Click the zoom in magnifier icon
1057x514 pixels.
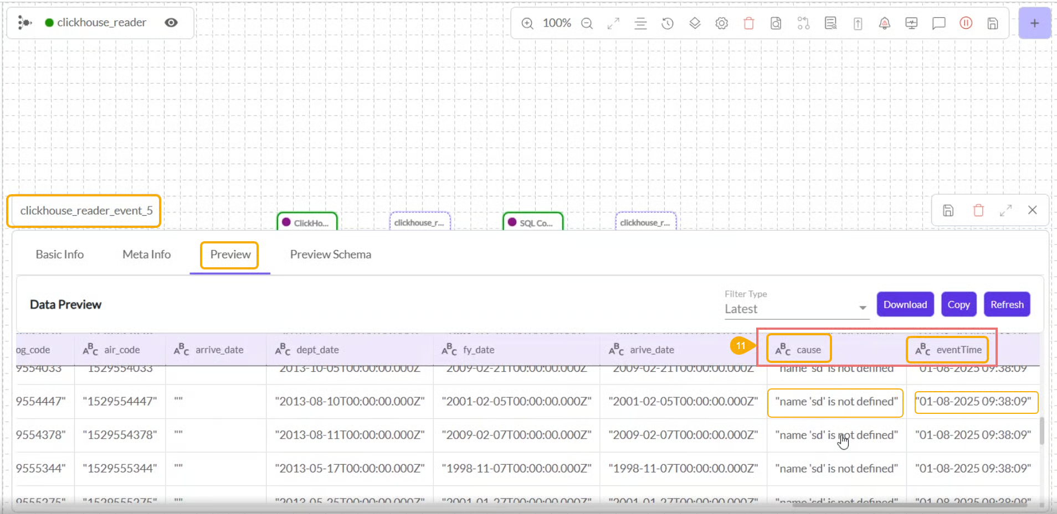click(x=527, y=23)
